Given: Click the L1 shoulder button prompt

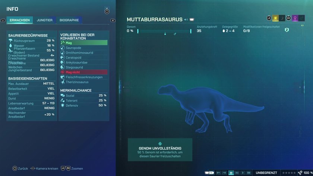Looking at the screenshot, I should 3,20.
